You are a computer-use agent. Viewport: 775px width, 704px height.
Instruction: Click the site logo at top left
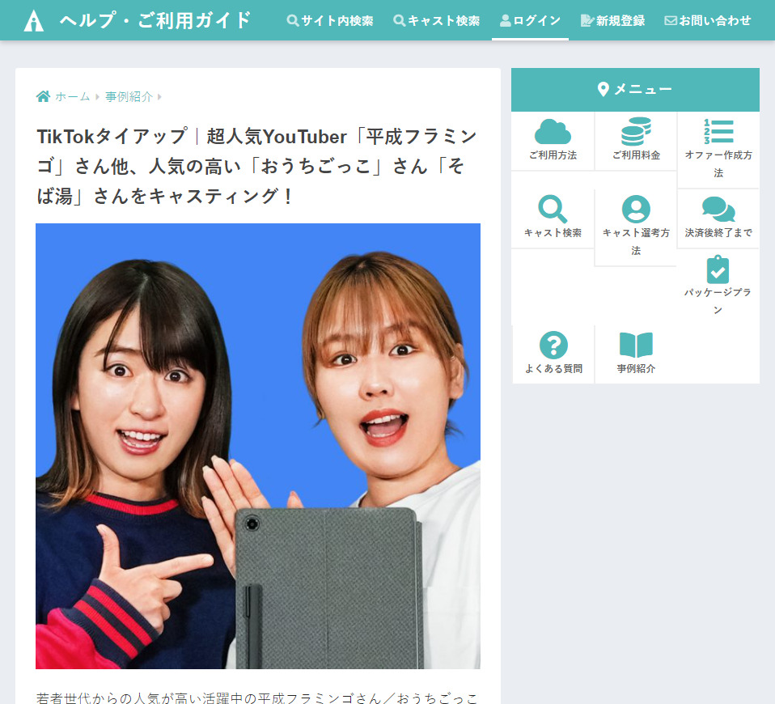pyautogui.click(x=32, y=19)
